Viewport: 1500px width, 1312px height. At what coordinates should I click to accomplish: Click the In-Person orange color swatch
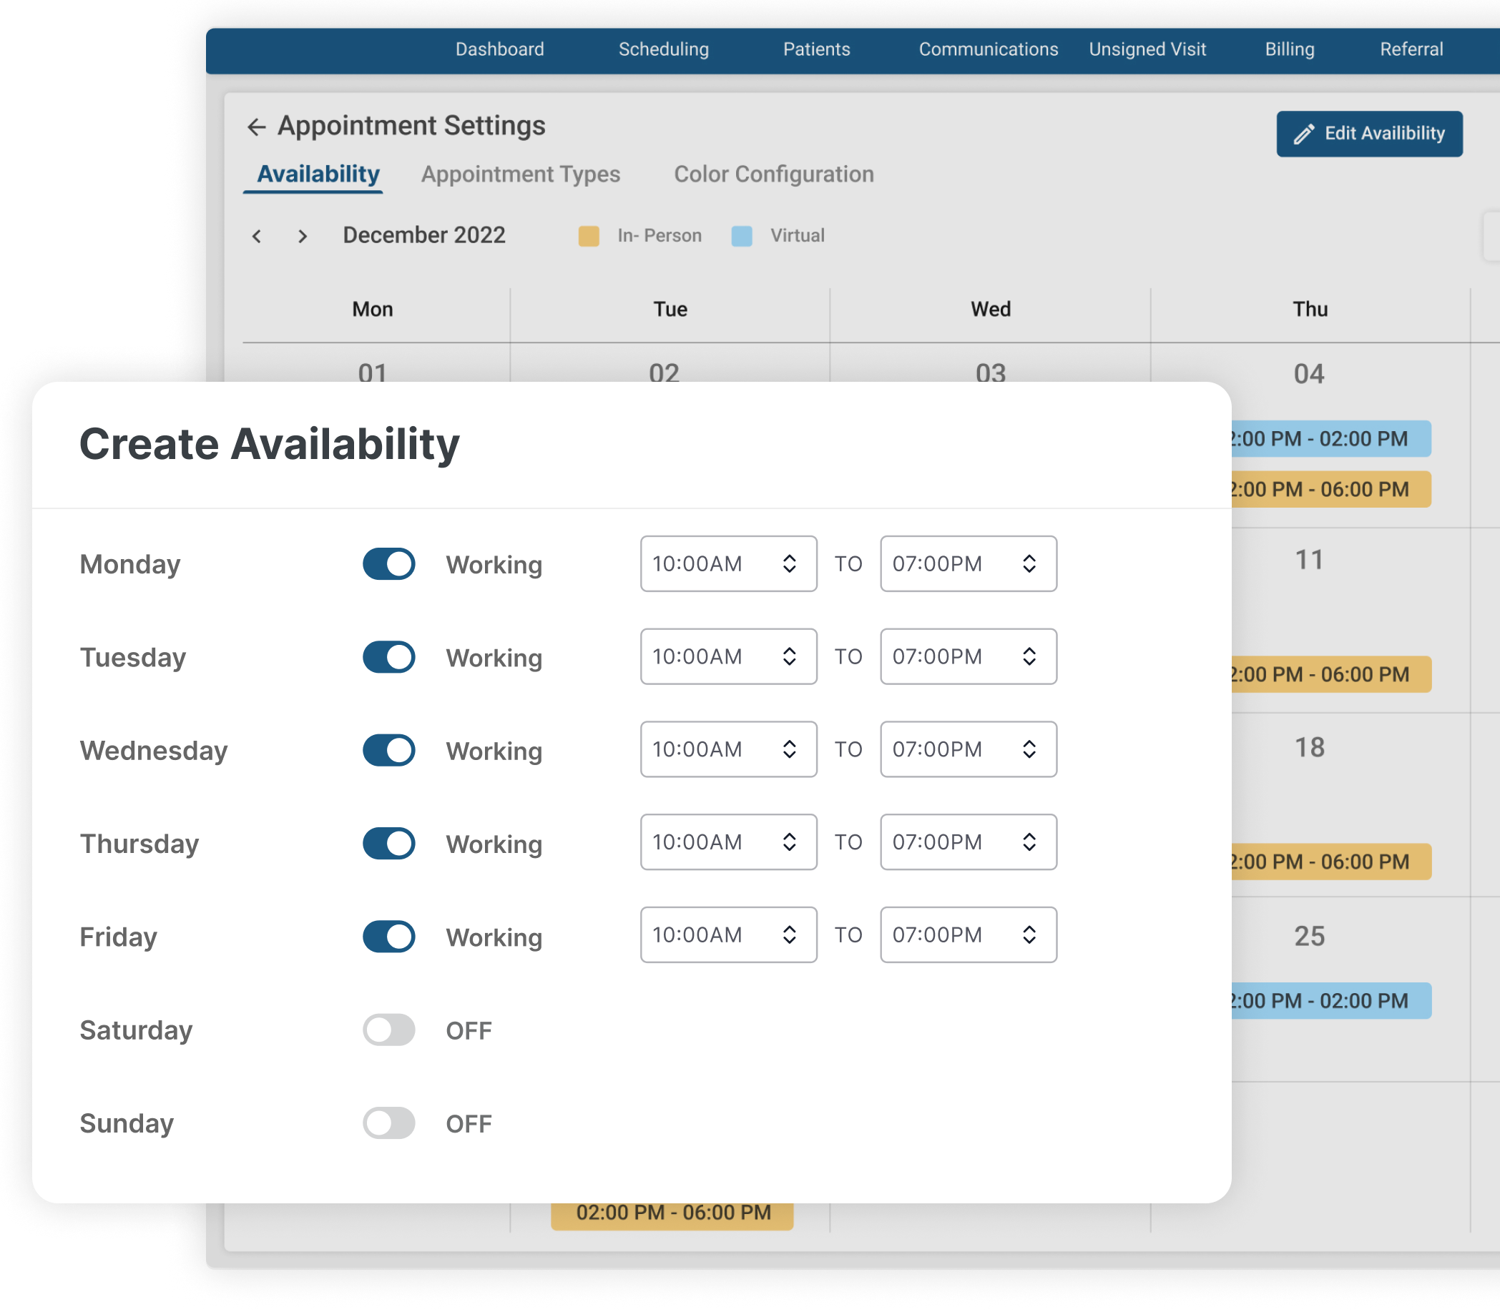point(589,236)
